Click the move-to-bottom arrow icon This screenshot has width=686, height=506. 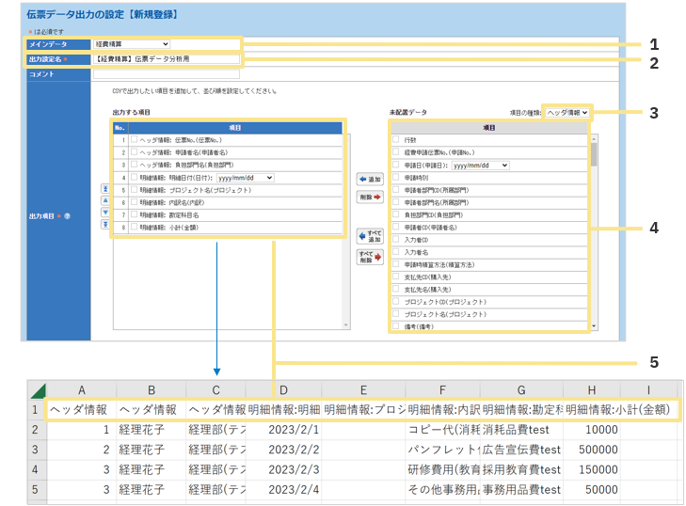point(104,222)
